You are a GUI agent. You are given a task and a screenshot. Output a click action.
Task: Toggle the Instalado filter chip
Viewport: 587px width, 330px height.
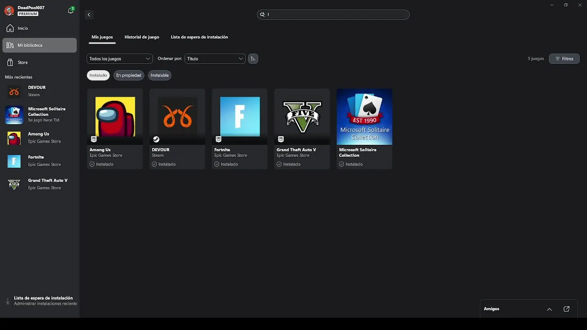(98, 75)
